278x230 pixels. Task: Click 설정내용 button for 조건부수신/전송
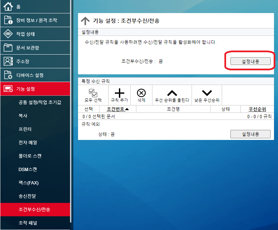point(250,61)
